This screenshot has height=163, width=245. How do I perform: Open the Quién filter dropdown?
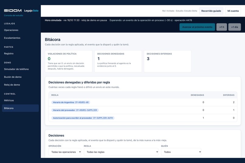(x=181, y=152)
